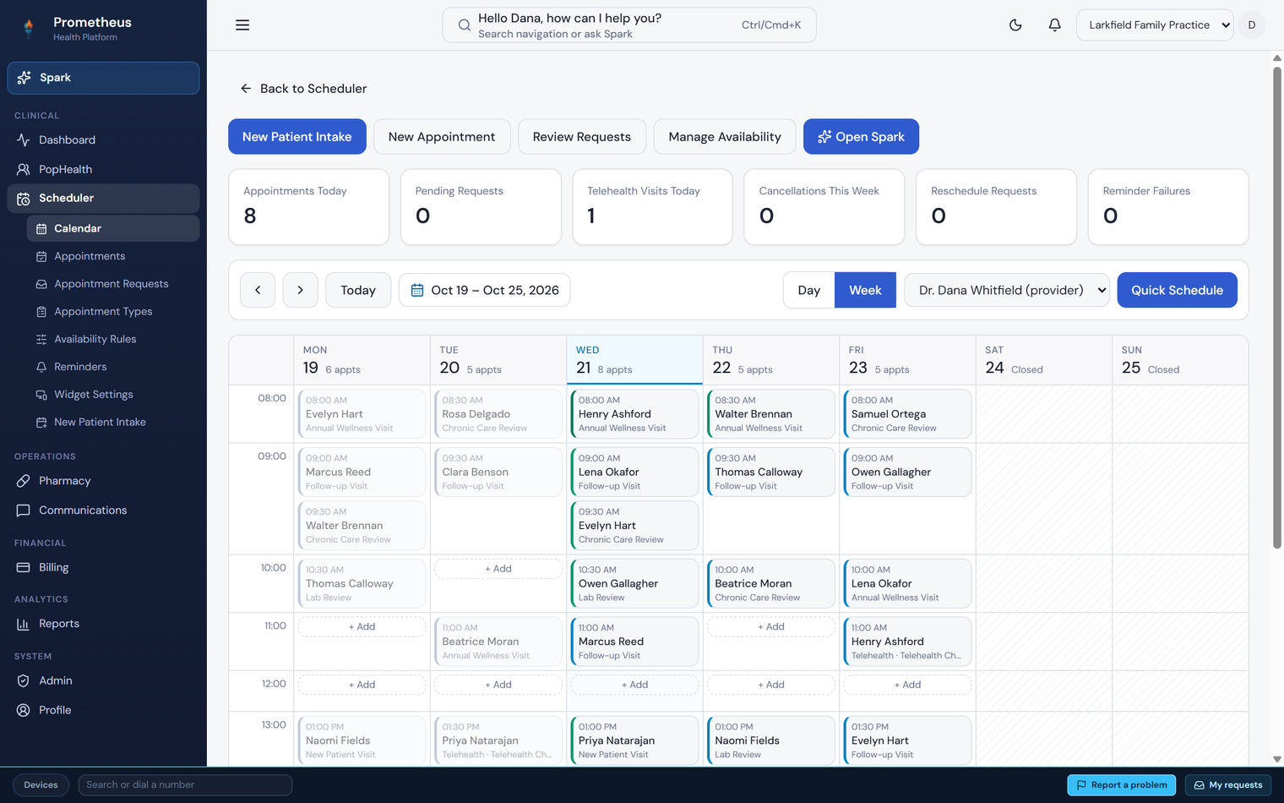
Task: Toggle the hamburger sidebar menu
Action: pyautogui.click(x=242, y=25)
